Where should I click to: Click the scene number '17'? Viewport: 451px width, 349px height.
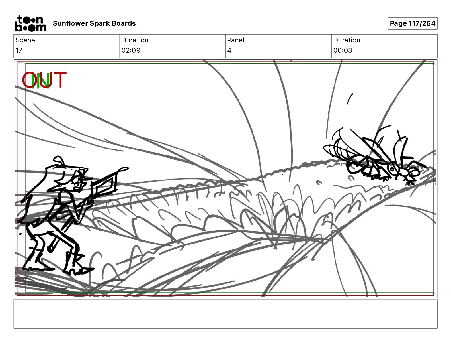click(19, 50)
